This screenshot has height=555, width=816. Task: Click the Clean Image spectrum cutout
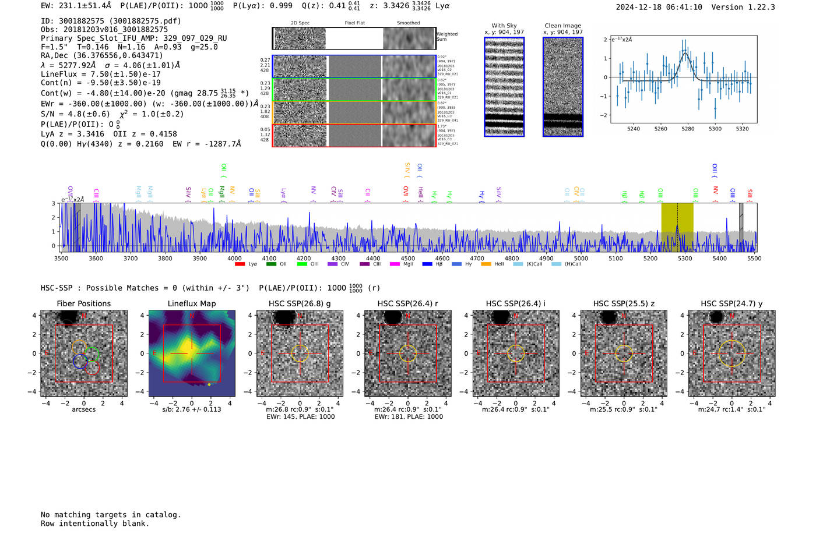pyautogui.click(x=563, y=87)
